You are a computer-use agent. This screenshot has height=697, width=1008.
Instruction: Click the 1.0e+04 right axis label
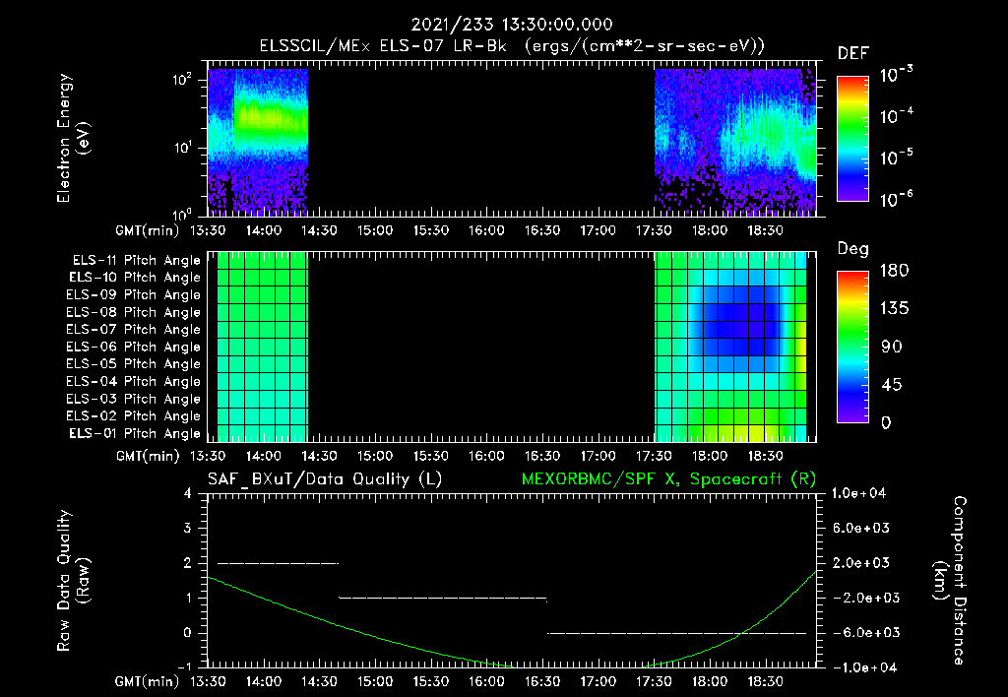click(858, 493)
